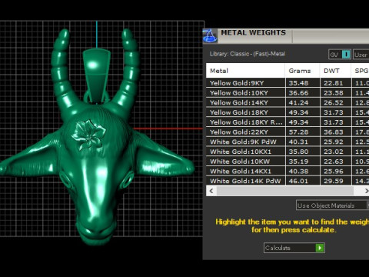Click the 40.31 grams value
Viewport: 369px width, 277px height.
click(x=298, y=142)
